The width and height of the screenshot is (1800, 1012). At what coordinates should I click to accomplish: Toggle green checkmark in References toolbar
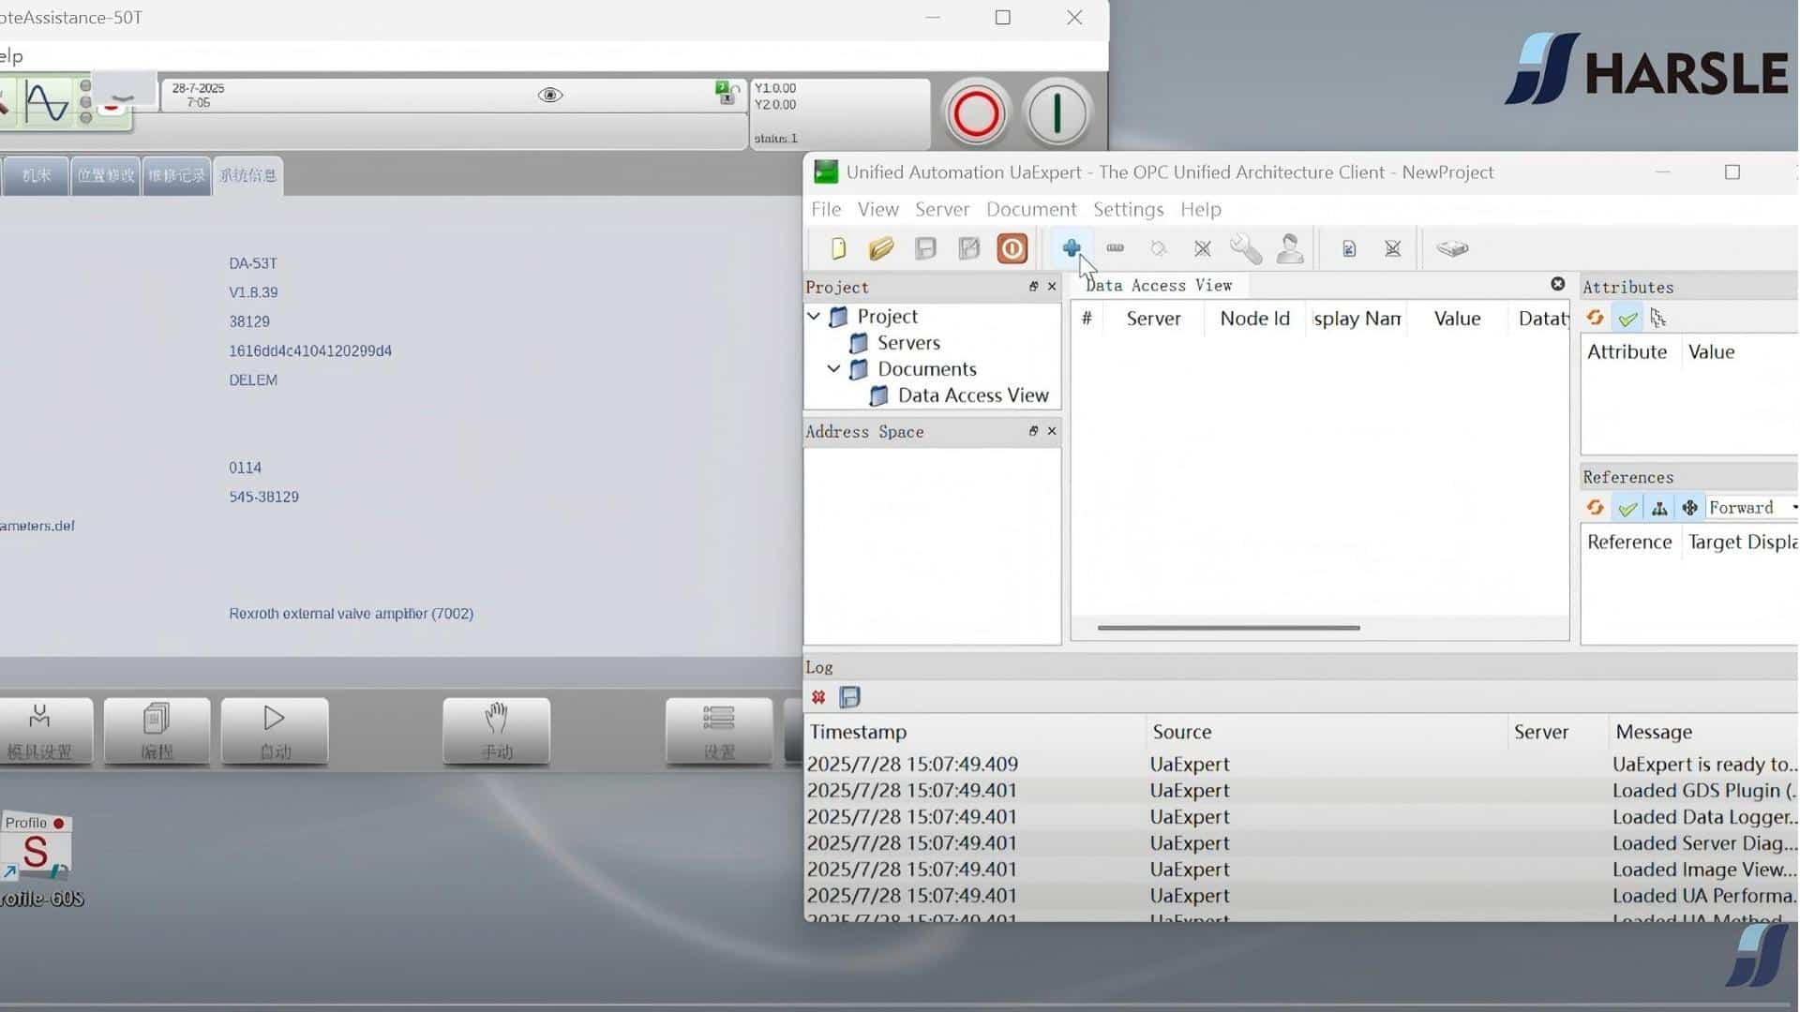pyautogui.click(x=1627, y=508)
